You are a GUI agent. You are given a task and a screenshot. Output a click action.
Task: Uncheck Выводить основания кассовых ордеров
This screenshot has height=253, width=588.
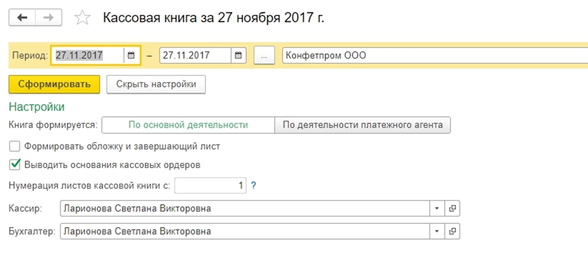point(15,165)
